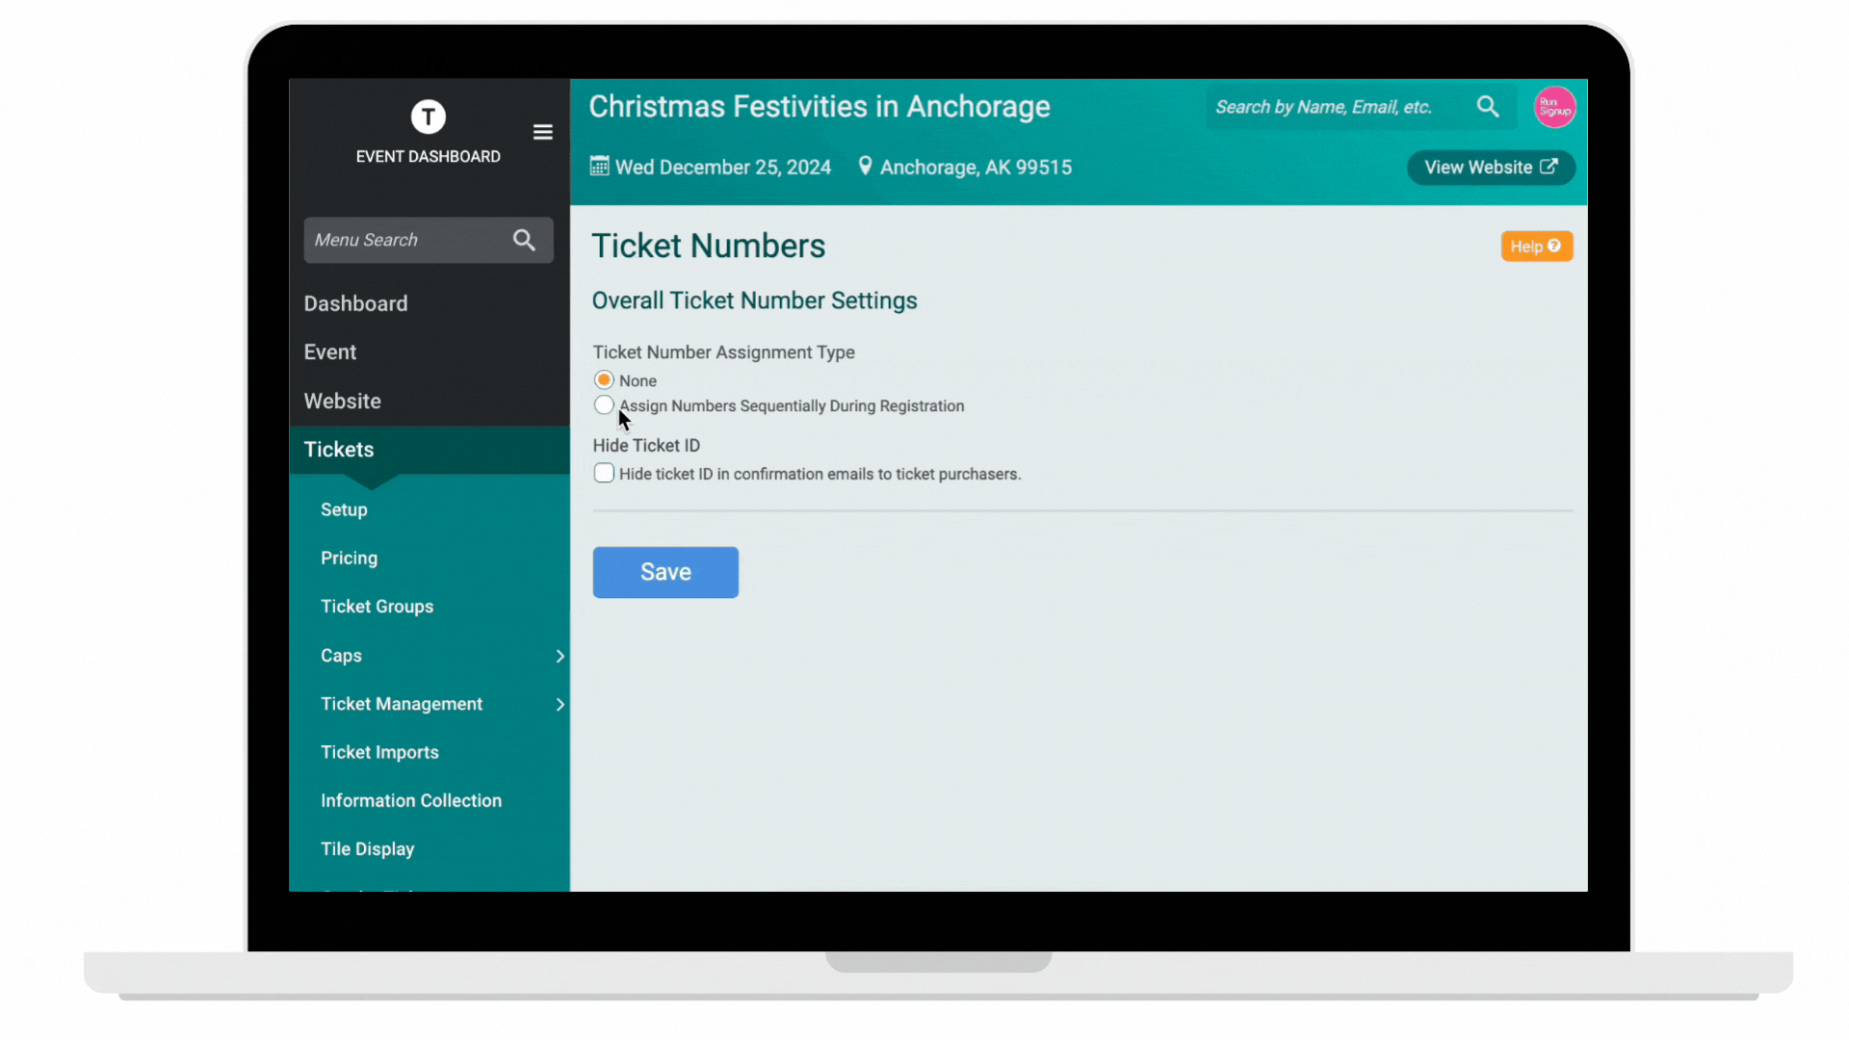1849x1040 pixels.
Task: Click the blue Save button
Action: 665,572
